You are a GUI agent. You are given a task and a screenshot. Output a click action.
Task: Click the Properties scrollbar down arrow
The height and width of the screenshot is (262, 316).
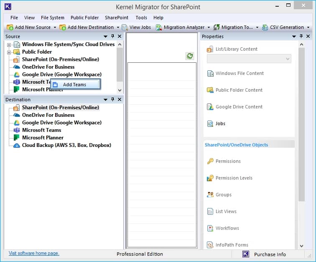(301, 246)
